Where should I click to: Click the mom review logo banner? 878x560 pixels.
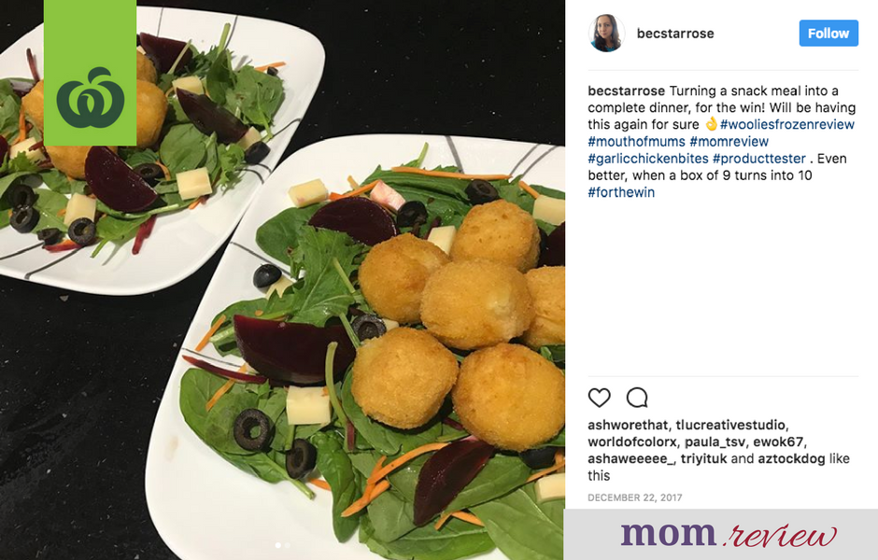(721, 534)
